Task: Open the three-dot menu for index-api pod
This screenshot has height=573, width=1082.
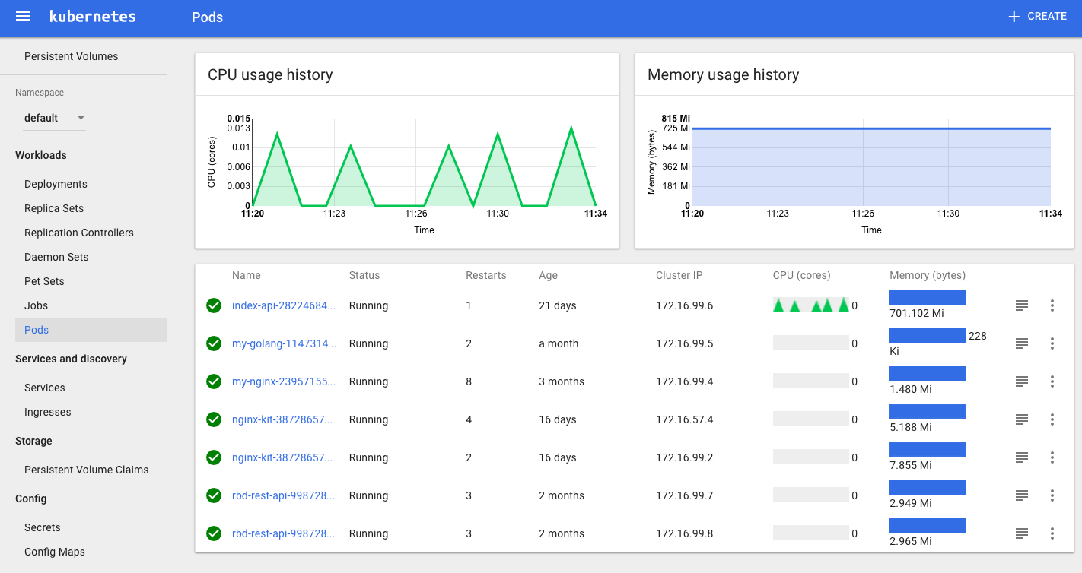Action: coord(1052,305)
